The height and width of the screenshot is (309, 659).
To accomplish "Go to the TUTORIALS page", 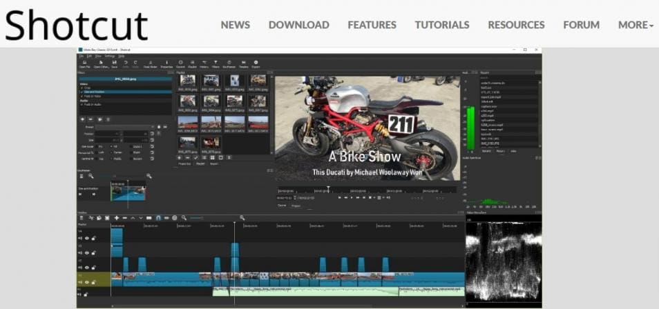I will [x=441, y=25].
